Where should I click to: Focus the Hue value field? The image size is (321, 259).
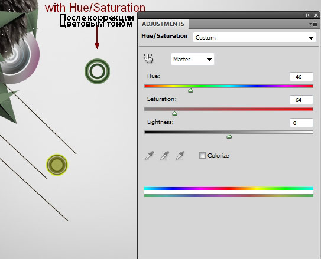point(301,77)
